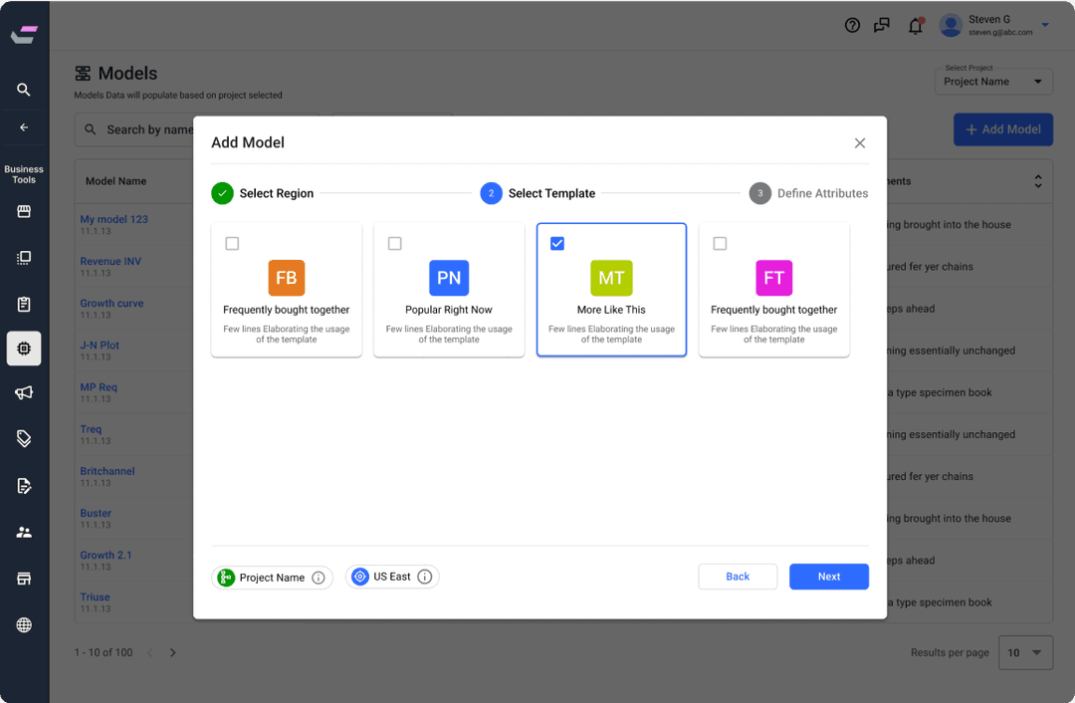Screen dimensions: 1075x703
Task: Open the tag label icon in sidebar
Action: pos(23,439)
